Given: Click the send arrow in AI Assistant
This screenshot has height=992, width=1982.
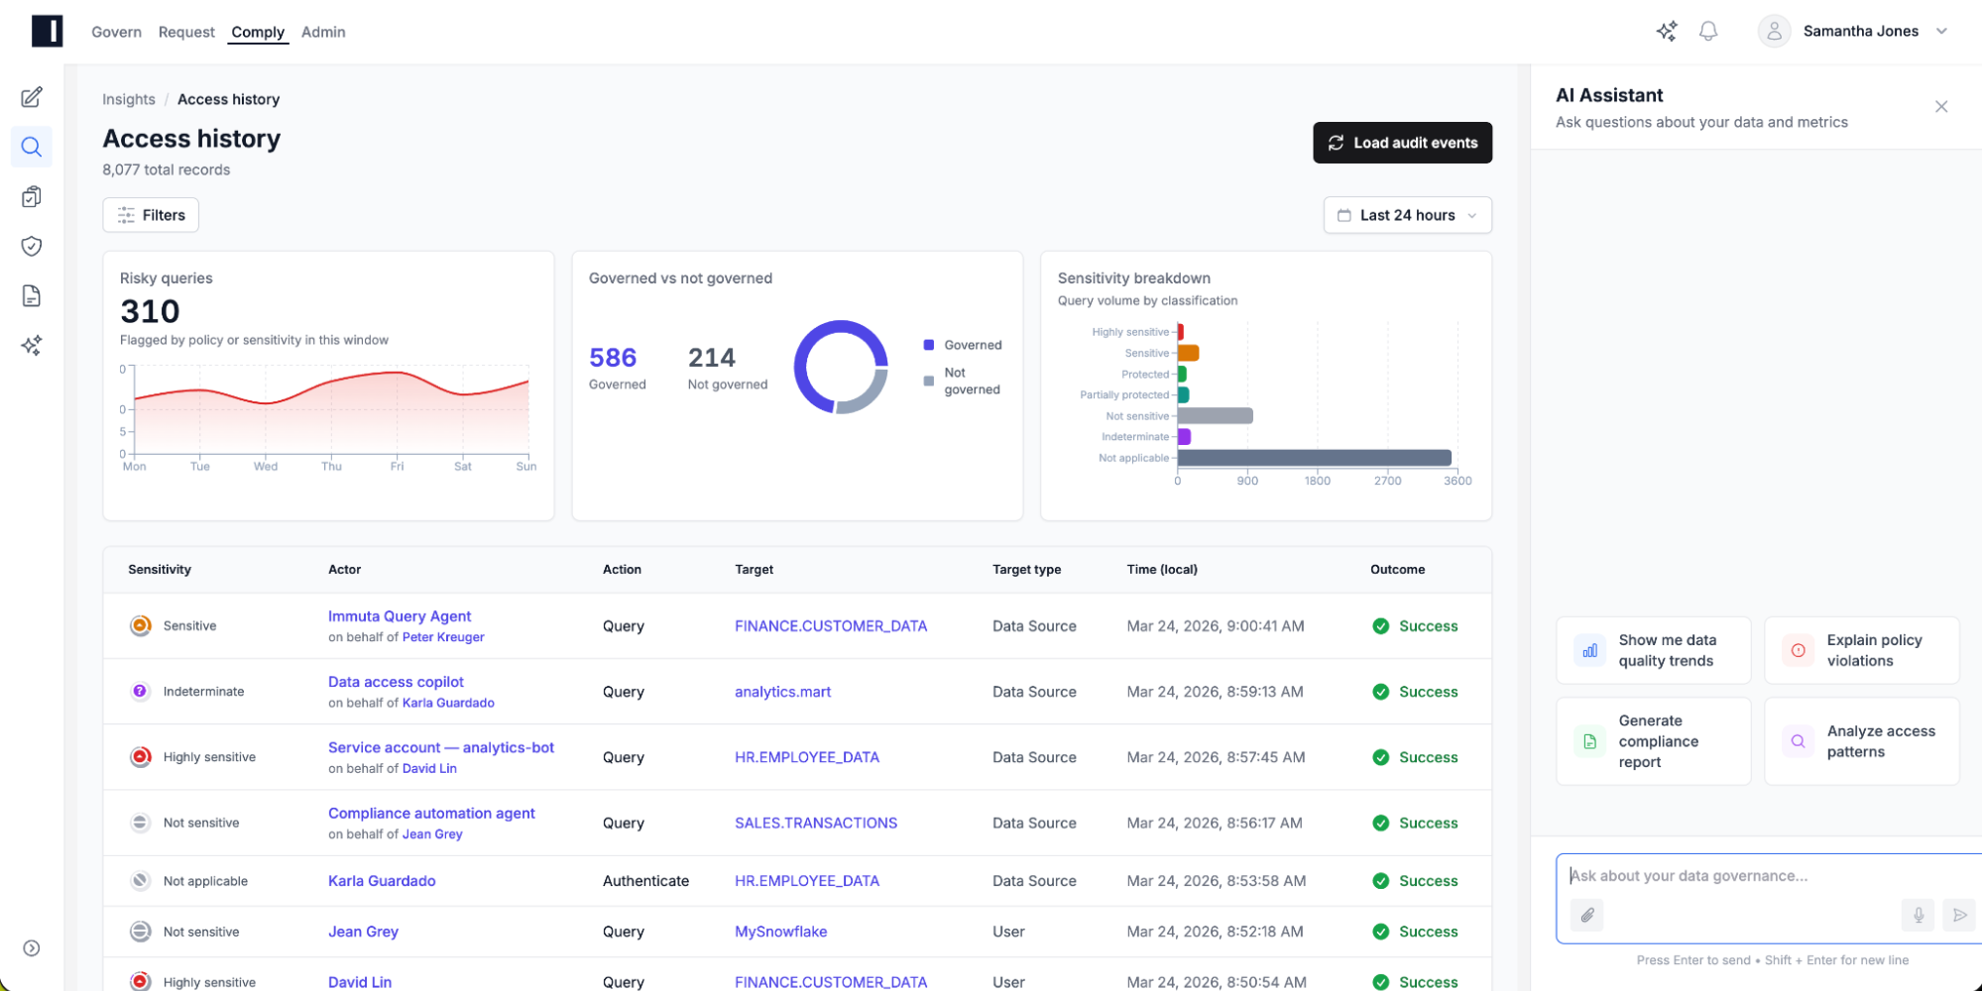Looking at the screenshot, I should pos(1958,915).
